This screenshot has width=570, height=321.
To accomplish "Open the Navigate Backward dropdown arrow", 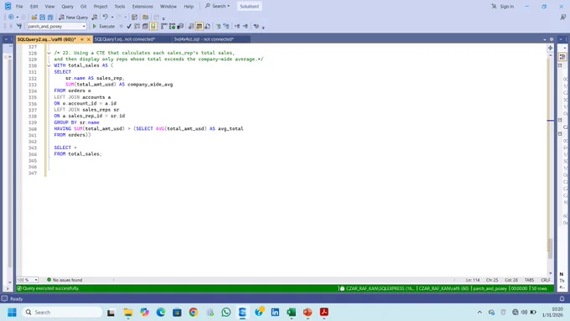I will (x=17, y=17).
